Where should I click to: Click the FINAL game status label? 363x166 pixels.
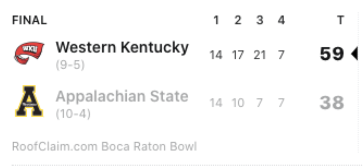[x=29, y=20]
